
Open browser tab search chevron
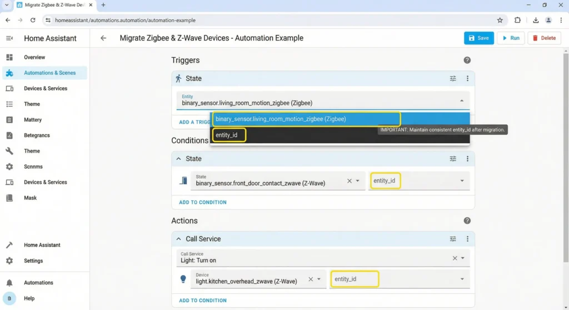[x=7, y=5]
